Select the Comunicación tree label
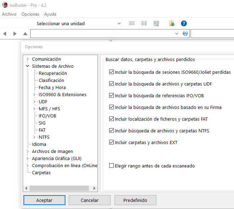 46,59
